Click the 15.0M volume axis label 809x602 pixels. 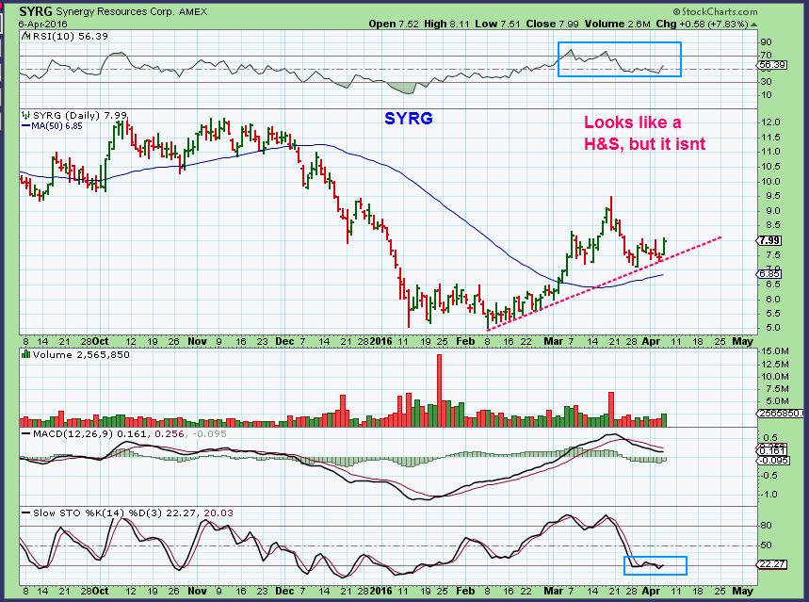[774, 351]
